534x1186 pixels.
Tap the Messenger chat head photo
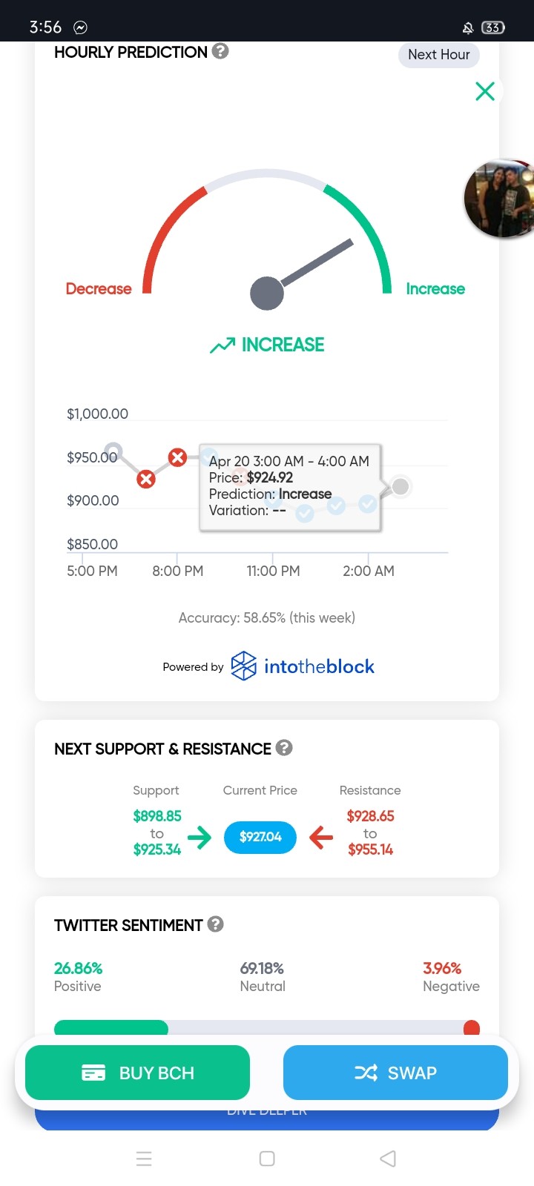coord(500,198)
